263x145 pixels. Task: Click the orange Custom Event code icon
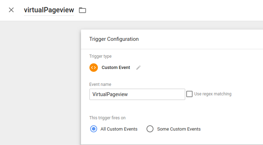point(94,68)
